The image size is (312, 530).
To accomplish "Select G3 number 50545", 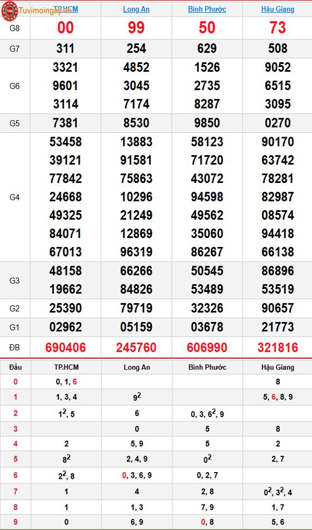I will [x=207, y=271].
